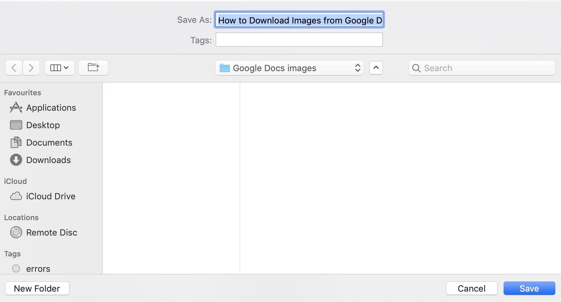Click the Locations section header
Image resolution: width=561 pixels, height=302 pixels.
pyautogui.click(x=21, y=217)
